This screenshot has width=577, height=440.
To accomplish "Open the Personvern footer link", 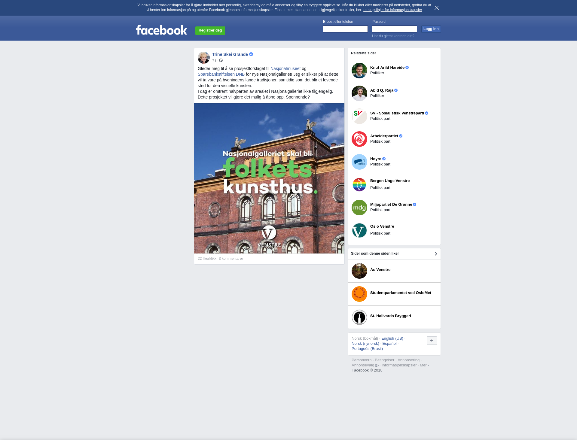I will [x=362, y=360].
